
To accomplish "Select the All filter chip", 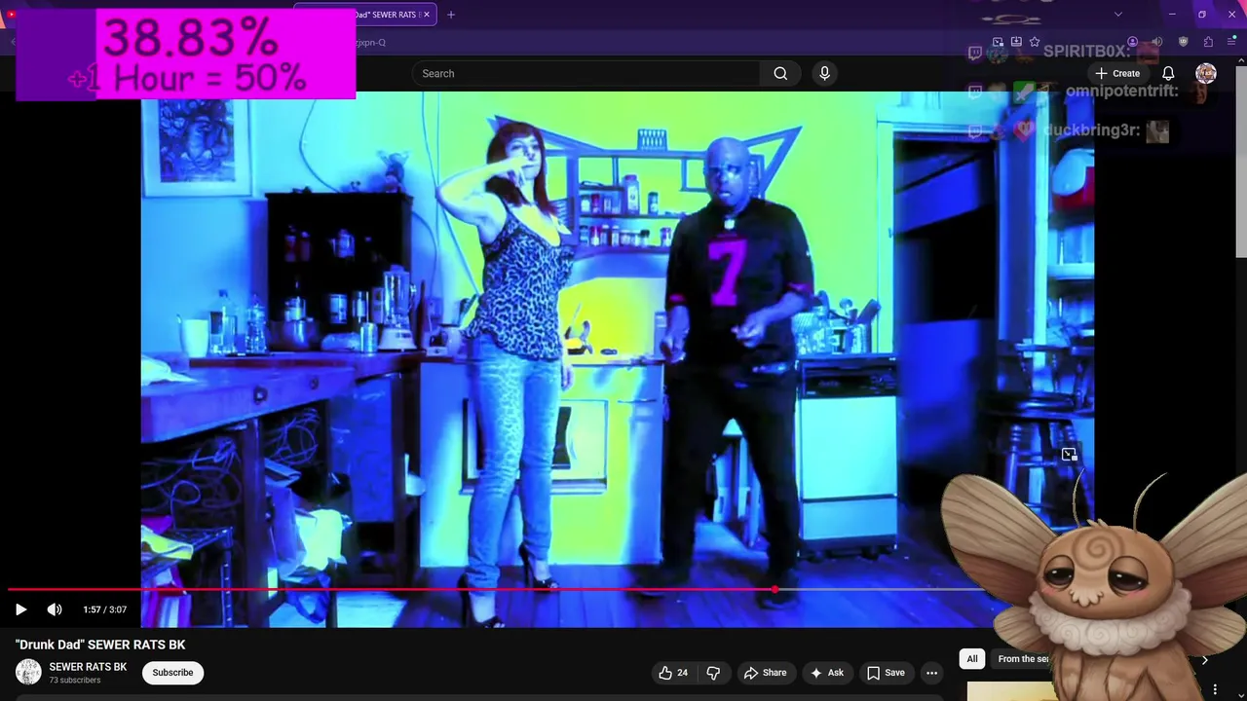I will (x=971, y=659).
